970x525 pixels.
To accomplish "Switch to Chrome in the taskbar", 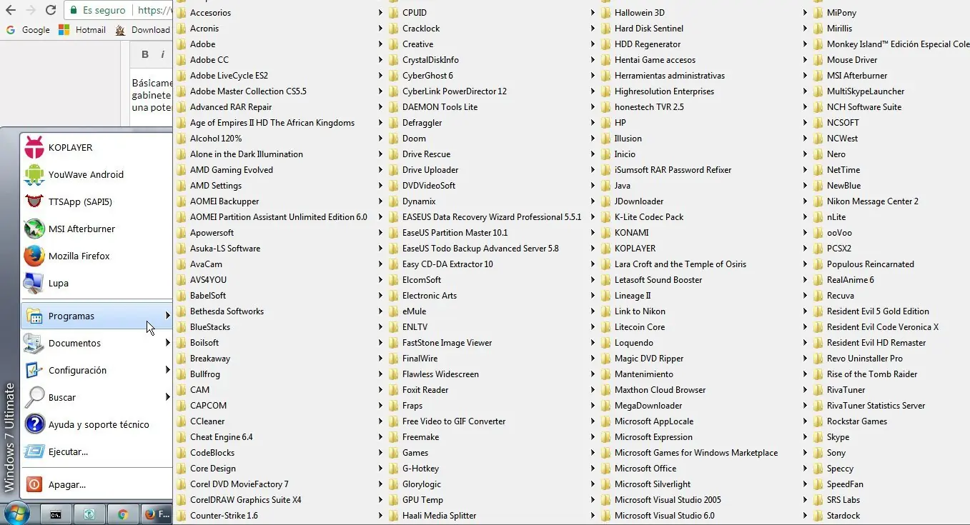I will pyautogui.click(x=122, y=514).
